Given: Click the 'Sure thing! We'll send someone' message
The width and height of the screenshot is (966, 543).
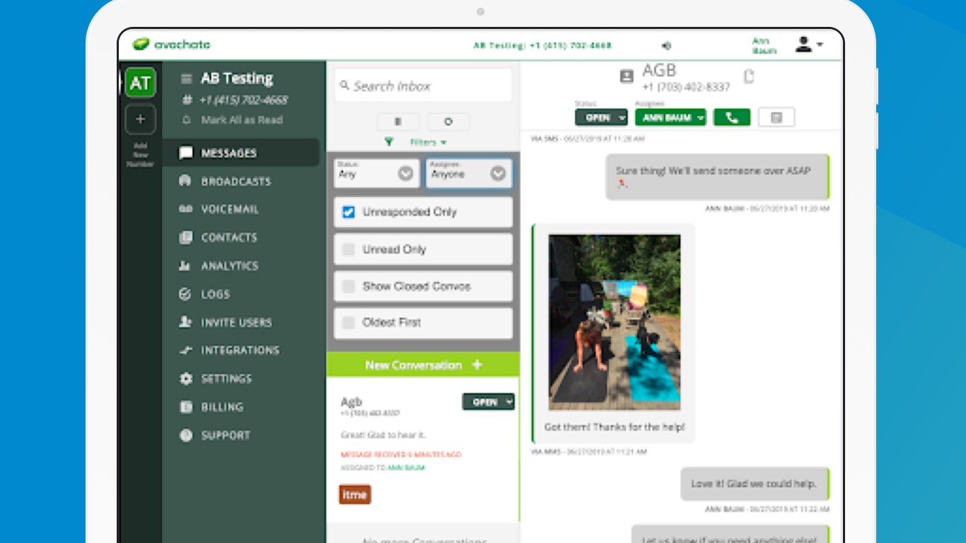Looking at the screenshot, I should click(717, 177).
